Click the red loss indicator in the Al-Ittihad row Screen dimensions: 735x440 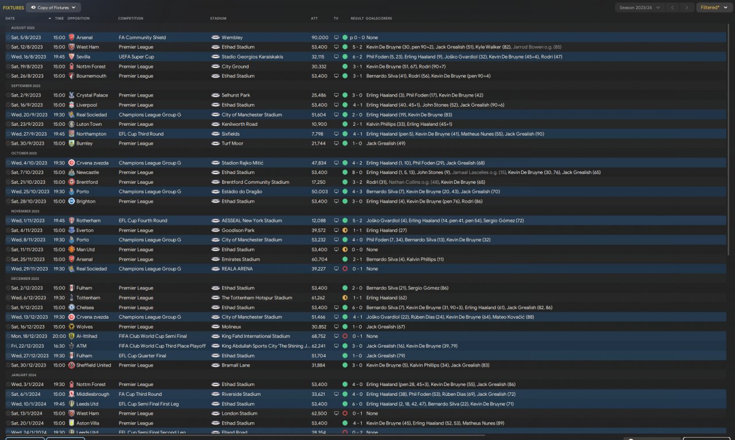[345, 337]
